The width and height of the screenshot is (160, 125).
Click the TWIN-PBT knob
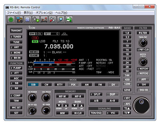[143, 43]
